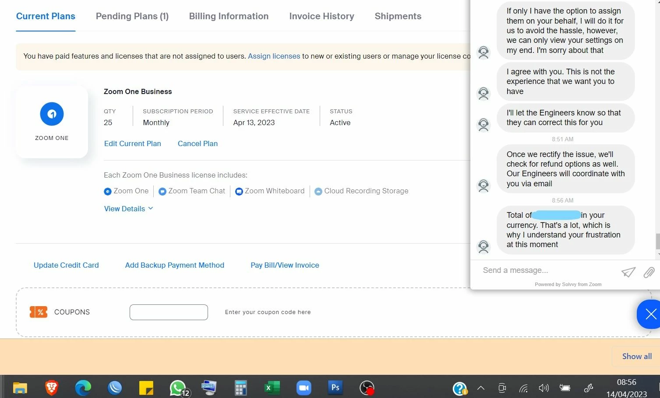Switch to the Current Plans tab
The image size is (660, 398).
(x=46, y=16)
